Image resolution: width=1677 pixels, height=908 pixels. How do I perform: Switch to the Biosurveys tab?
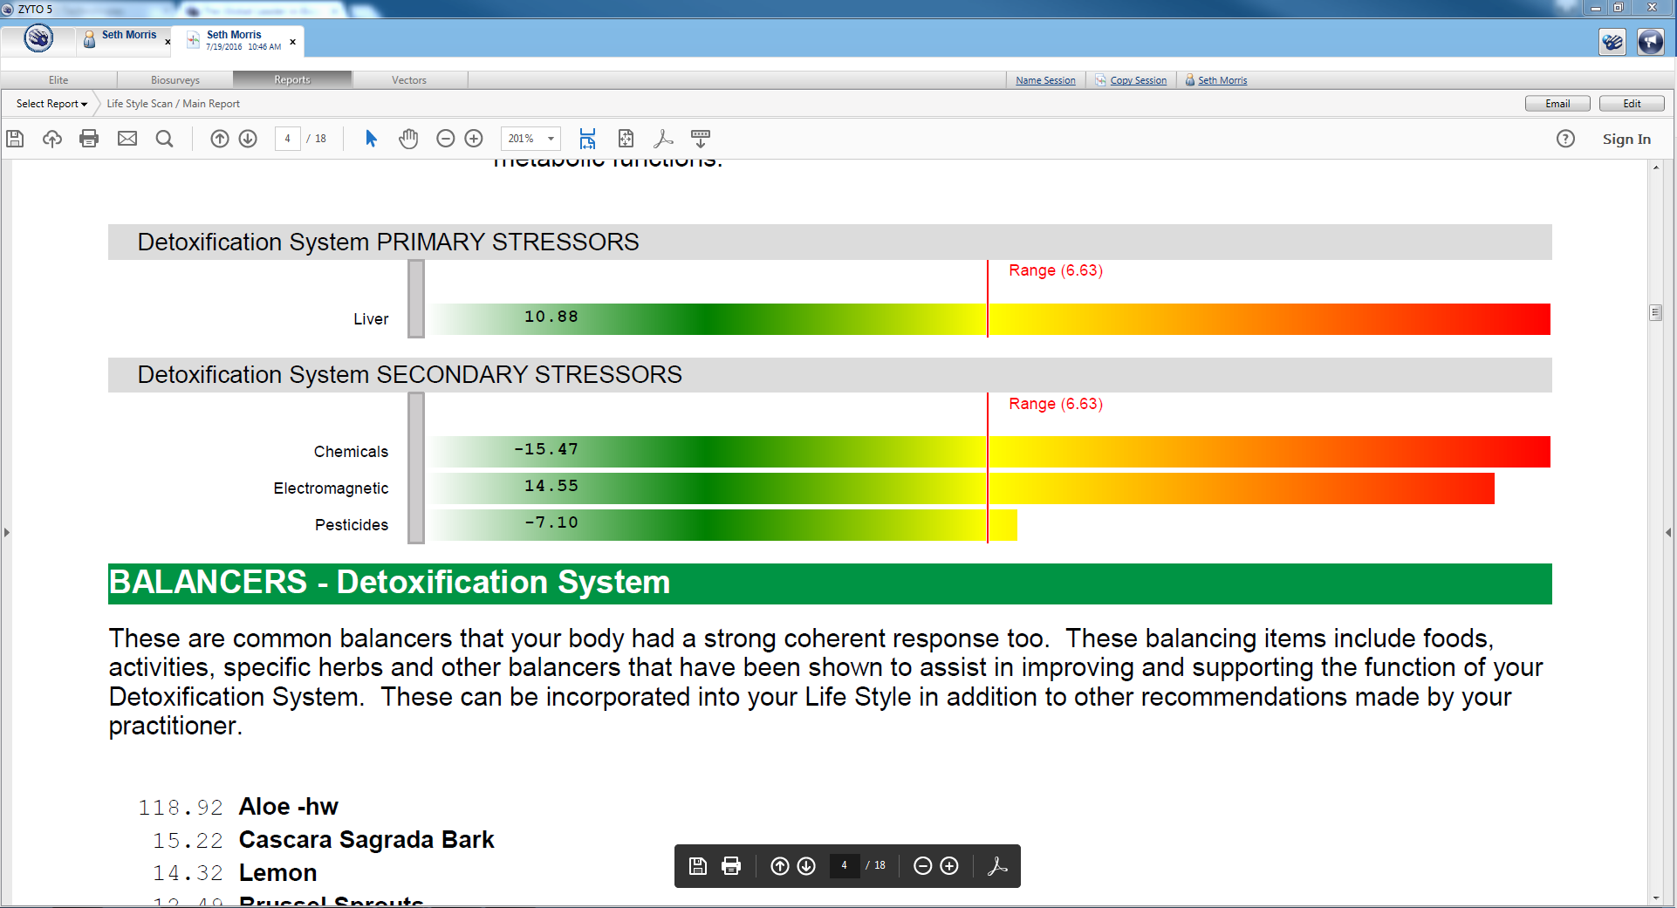pyautogui.click(x=175, y=79)
